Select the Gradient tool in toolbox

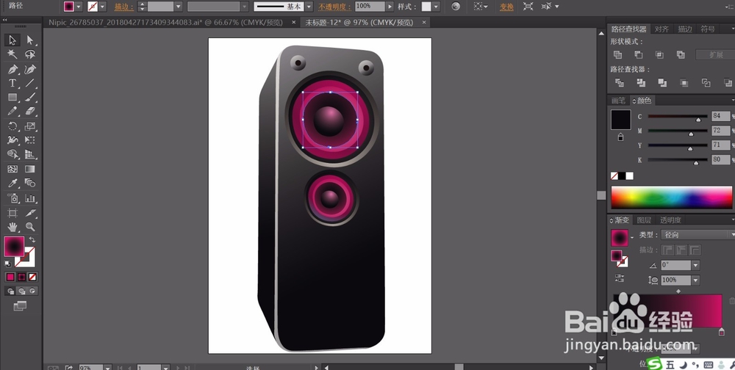point(30,169)
